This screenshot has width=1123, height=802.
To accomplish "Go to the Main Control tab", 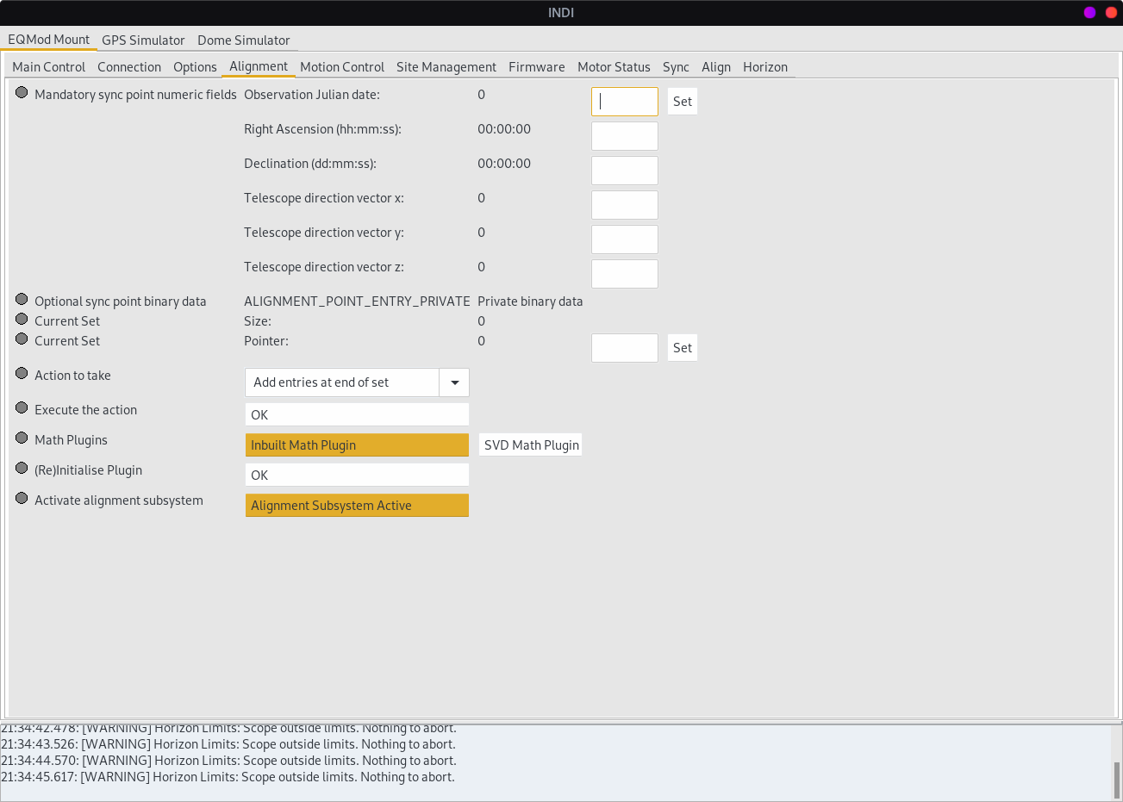I will (49, 67).
